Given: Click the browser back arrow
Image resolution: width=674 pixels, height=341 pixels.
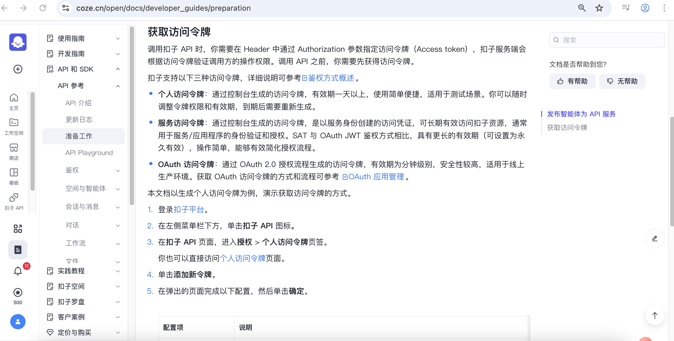Looking at the screenshot, I should click(x=5, y=8).
